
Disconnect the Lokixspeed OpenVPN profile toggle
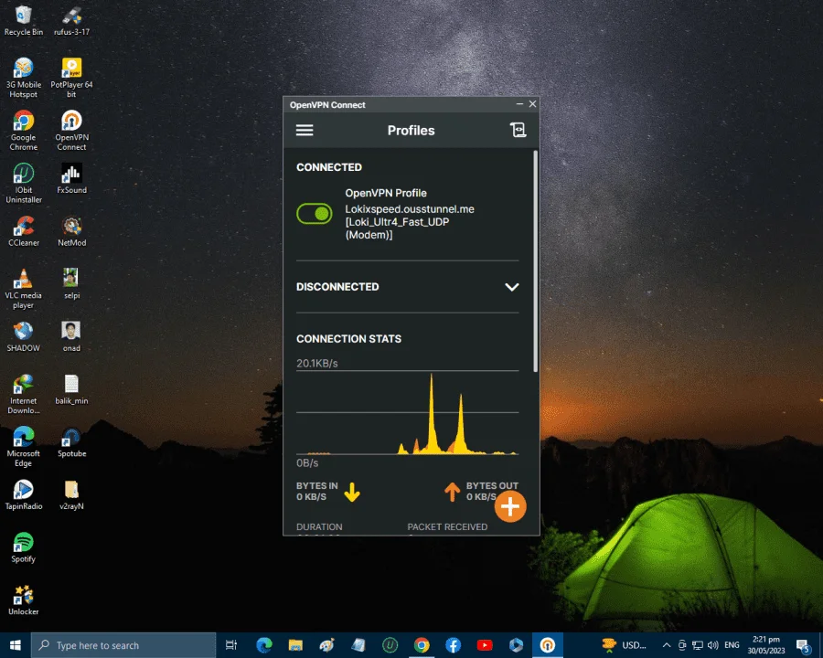[314, 214]
